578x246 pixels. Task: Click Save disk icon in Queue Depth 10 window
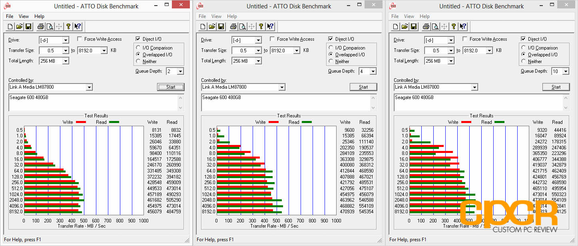[x=414, y=27]
